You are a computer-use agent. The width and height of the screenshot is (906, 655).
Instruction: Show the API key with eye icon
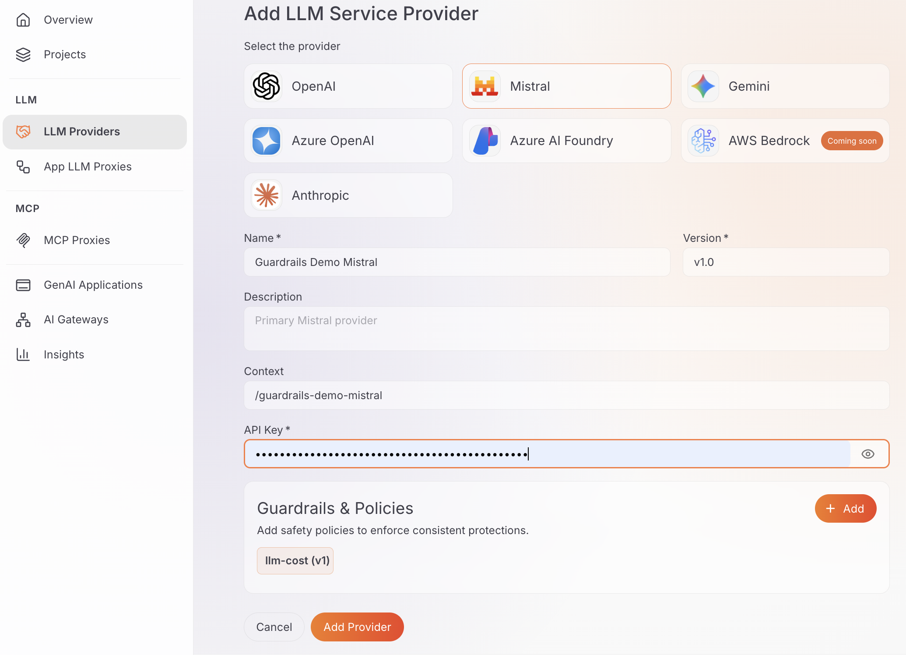click(x=868, y=454)
